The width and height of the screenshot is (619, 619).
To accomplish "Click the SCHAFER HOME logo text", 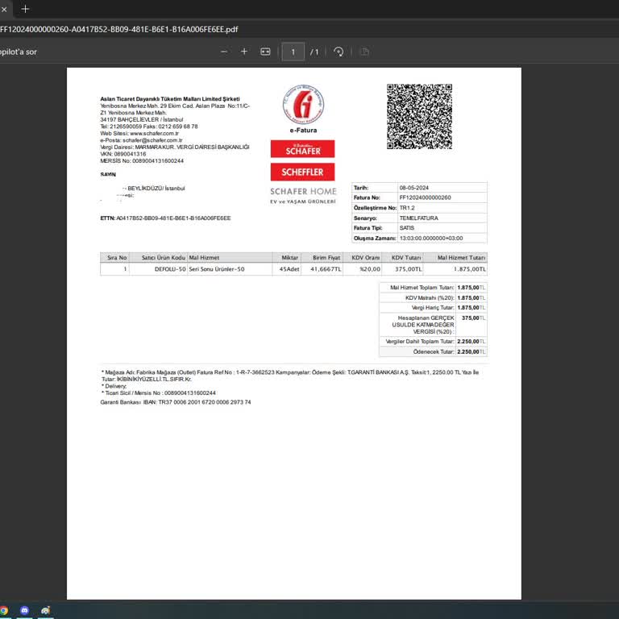I will (x=303, y=192).
